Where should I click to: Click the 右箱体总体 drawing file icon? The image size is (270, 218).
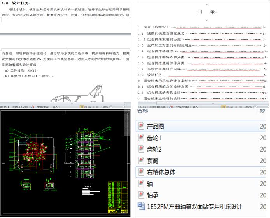(141, 172)
